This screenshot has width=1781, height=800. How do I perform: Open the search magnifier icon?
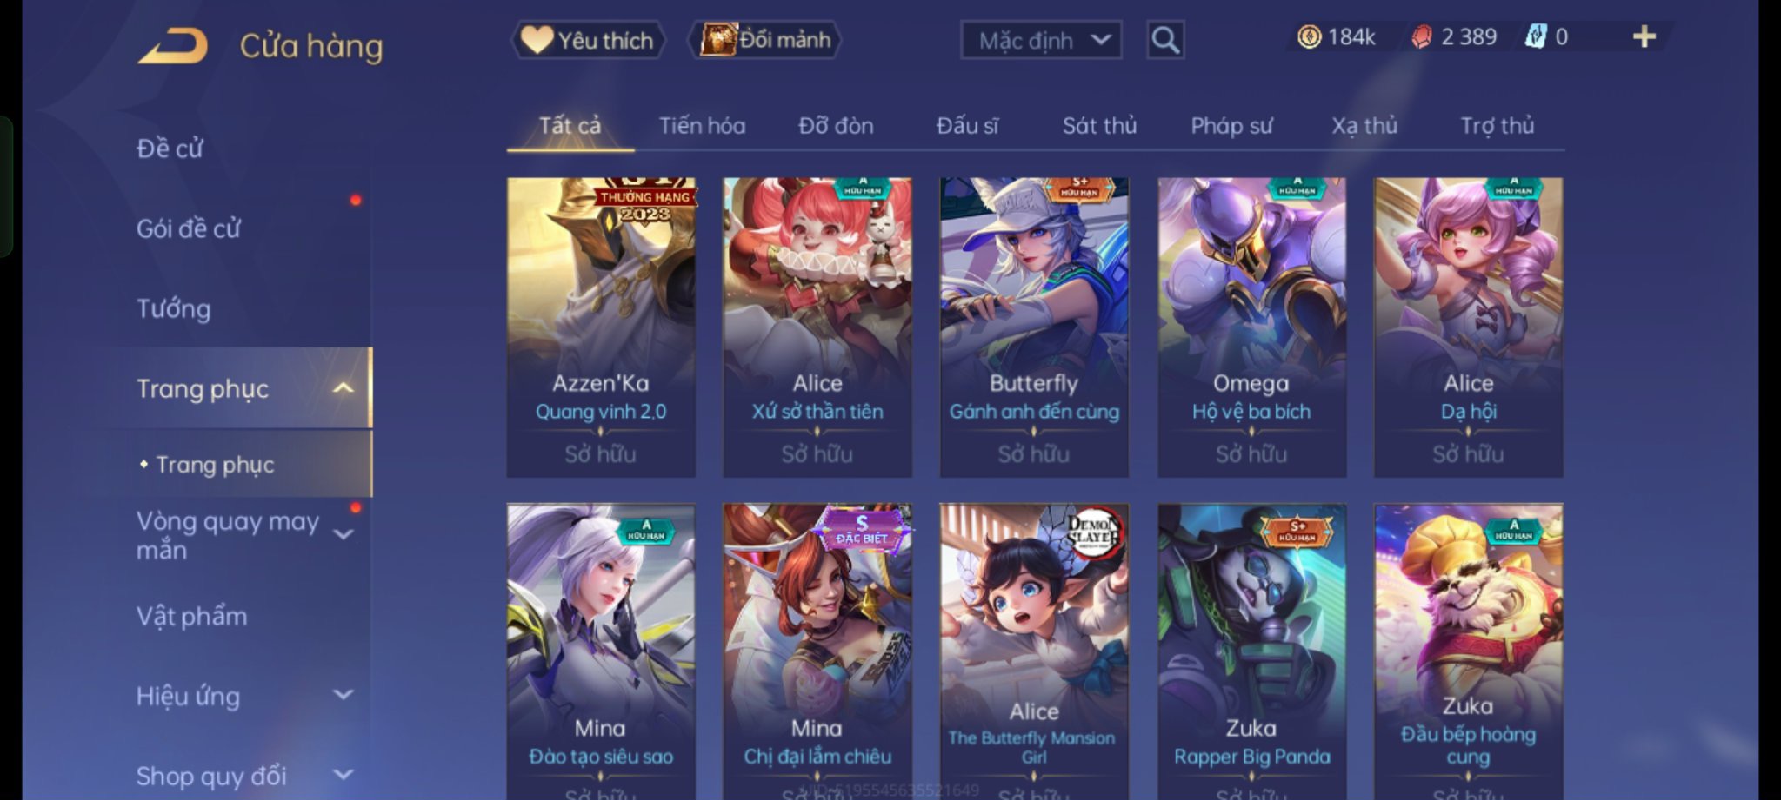pyautogui.click(x=1165, y=40)
